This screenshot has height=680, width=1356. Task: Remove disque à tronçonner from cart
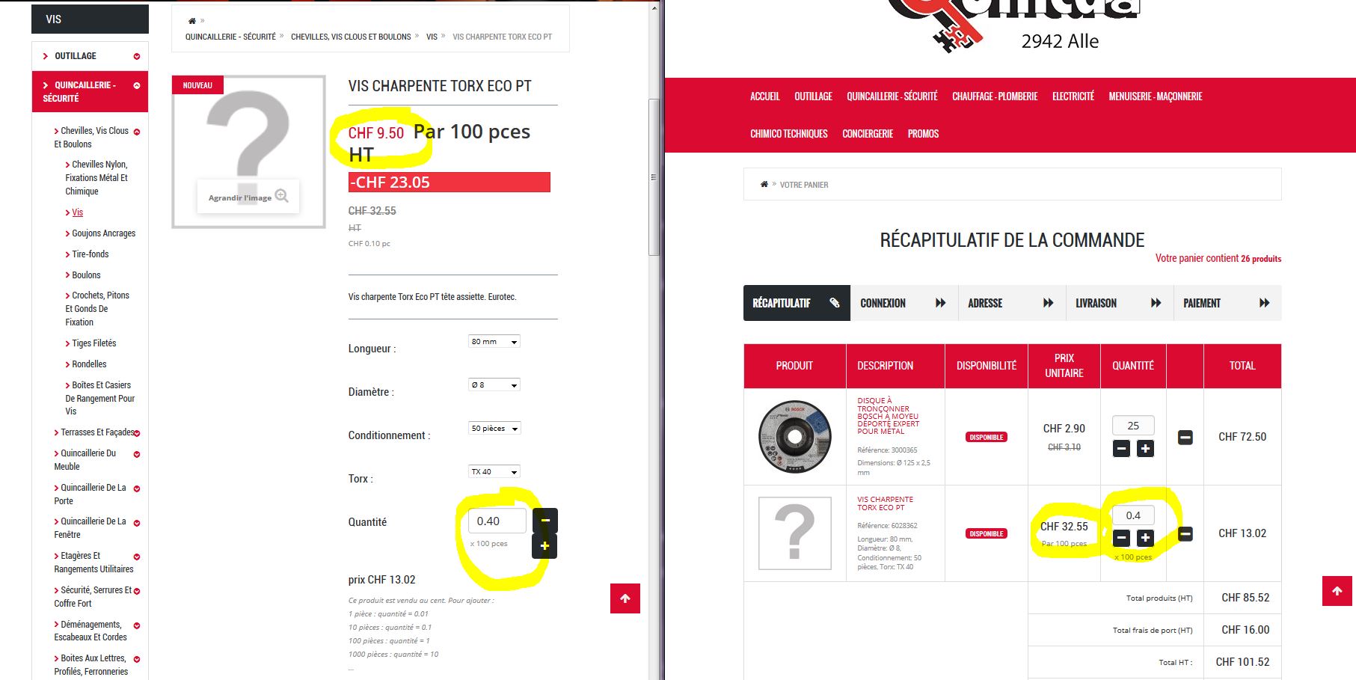point(1185,437)
